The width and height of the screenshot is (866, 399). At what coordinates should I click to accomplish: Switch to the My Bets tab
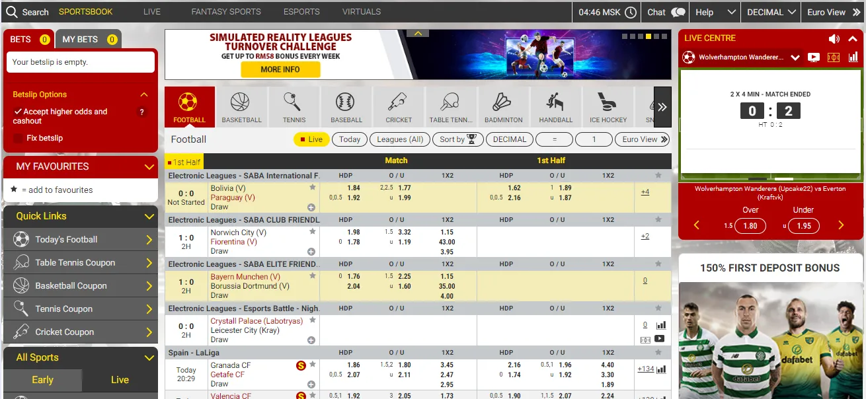click(89, 39)
